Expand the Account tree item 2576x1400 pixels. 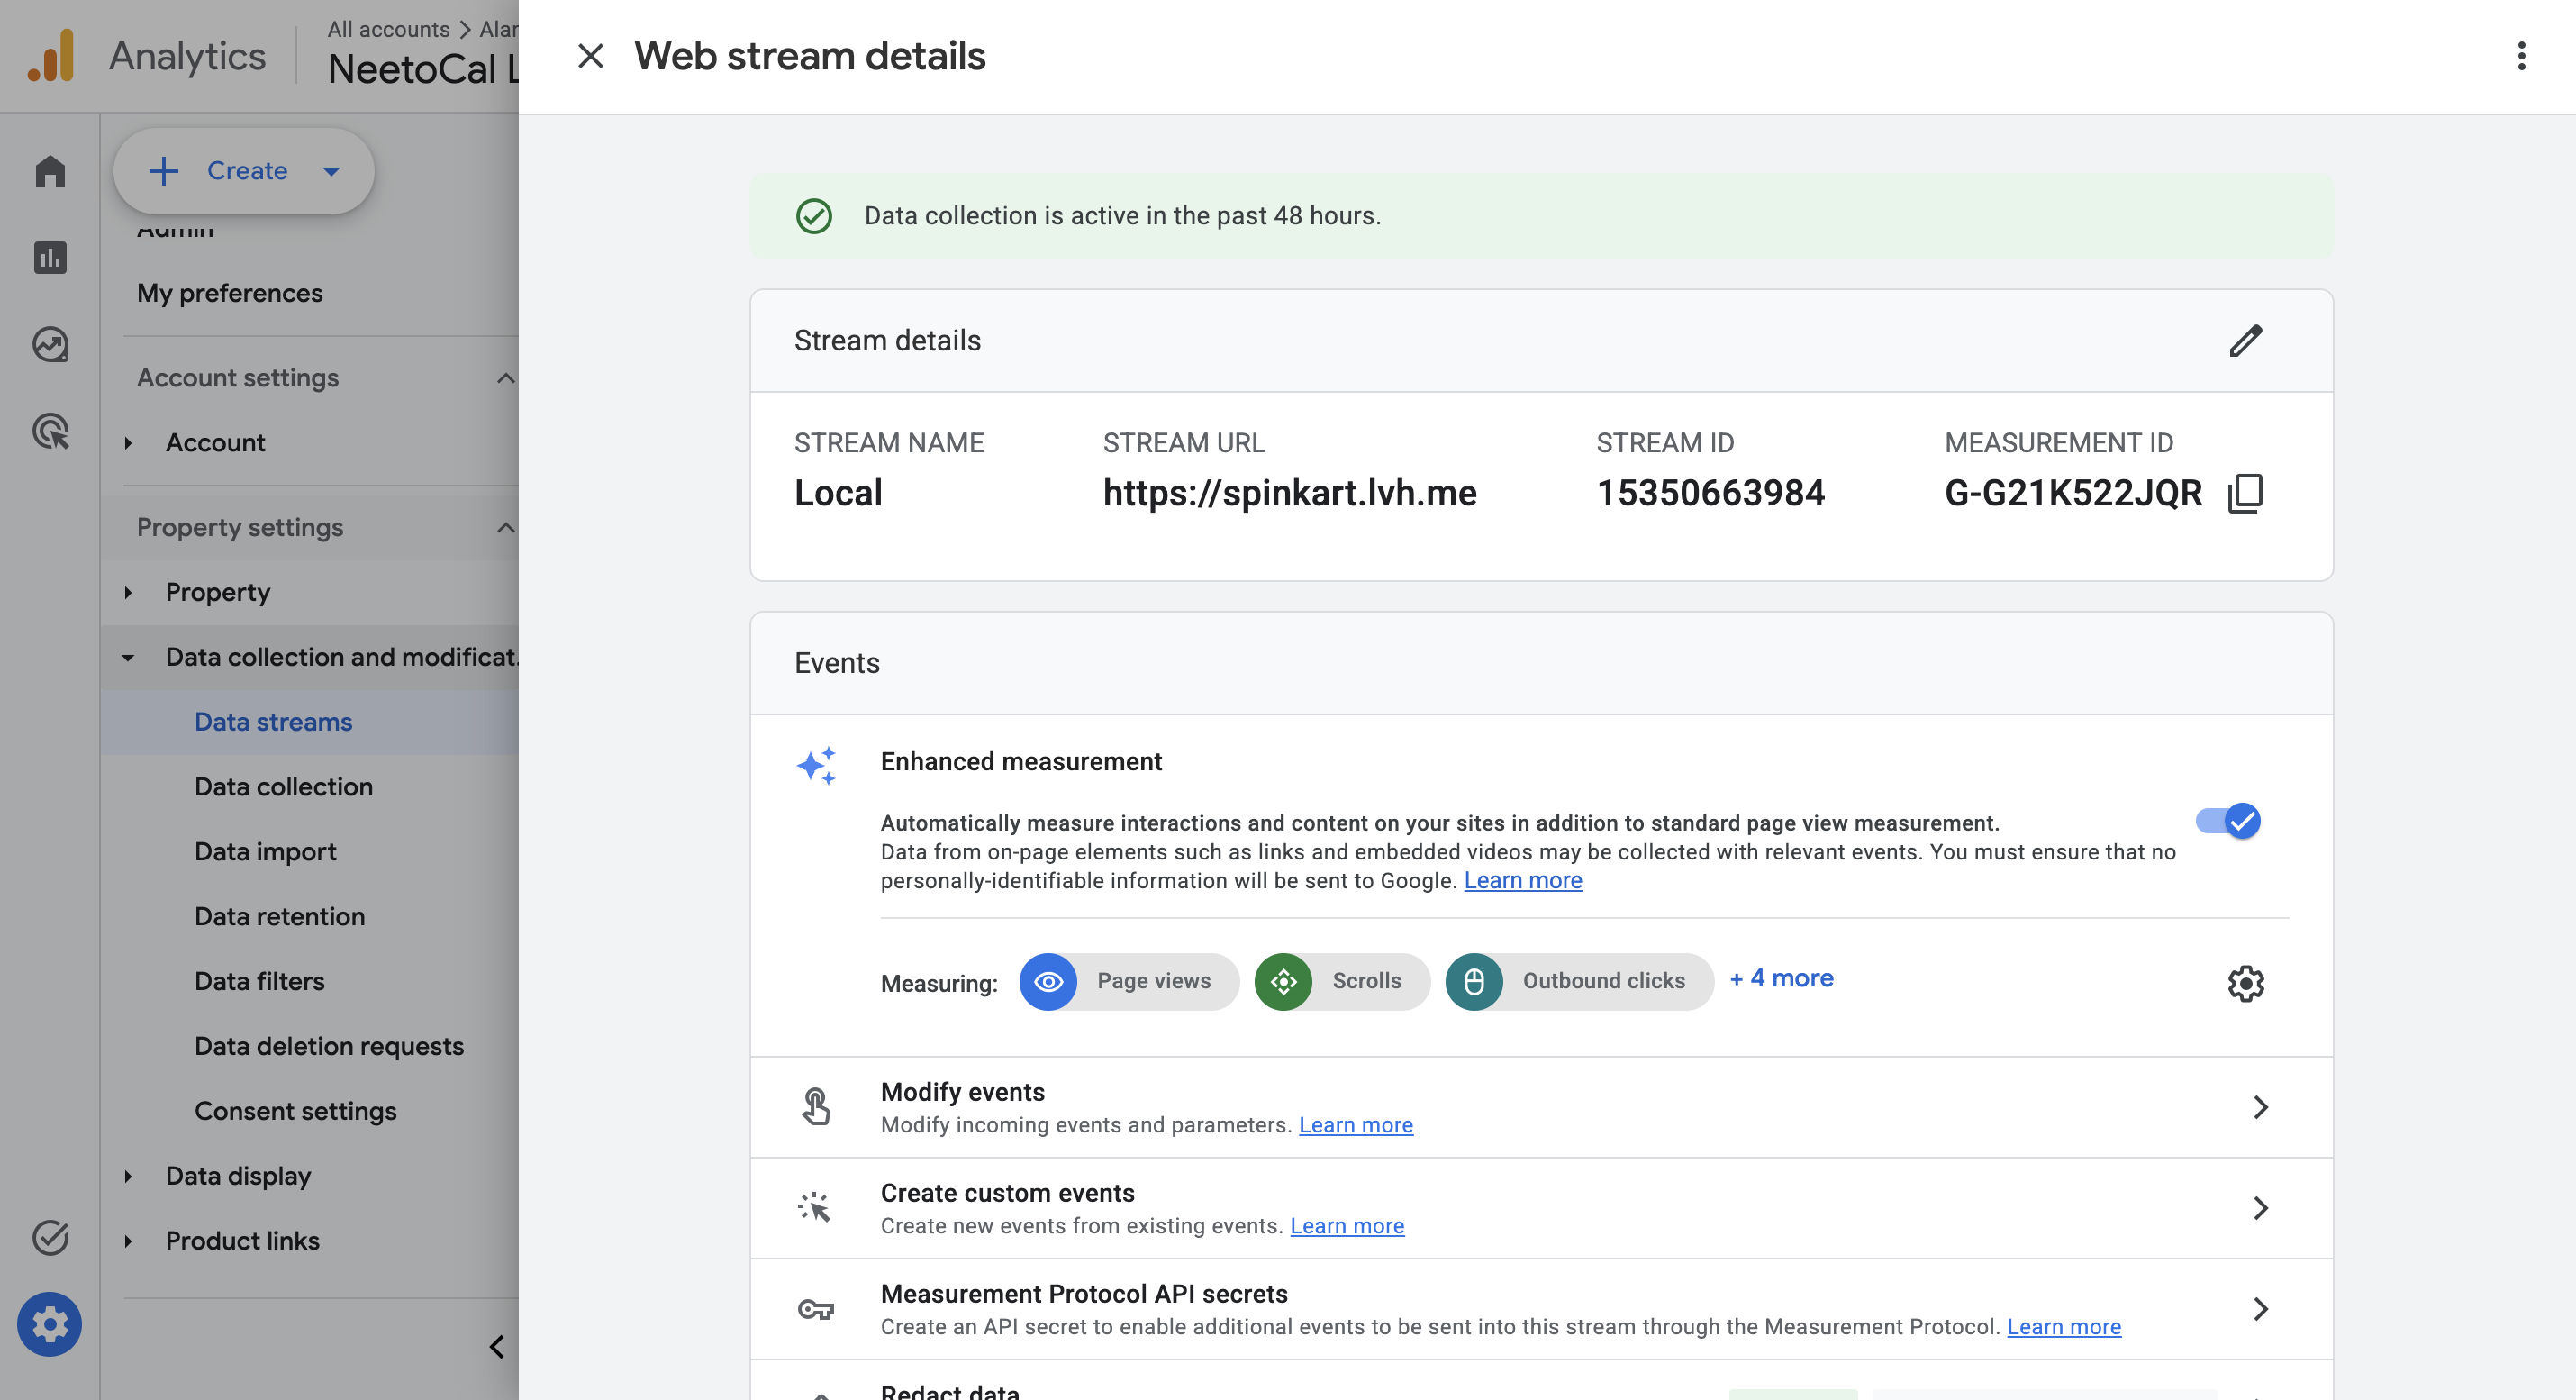point(128,443)
